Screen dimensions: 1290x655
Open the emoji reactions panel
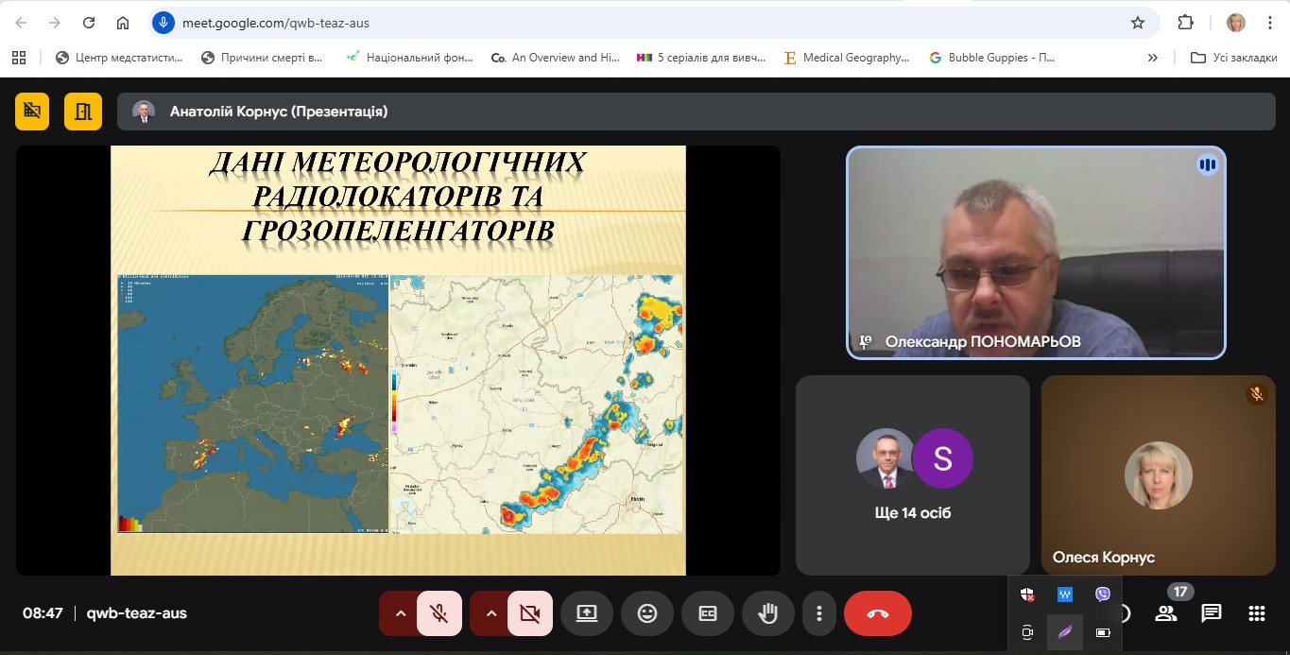[x=647, y=613]
